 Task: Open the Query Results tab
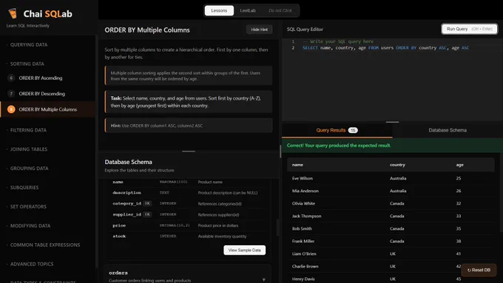click(337, 130)
